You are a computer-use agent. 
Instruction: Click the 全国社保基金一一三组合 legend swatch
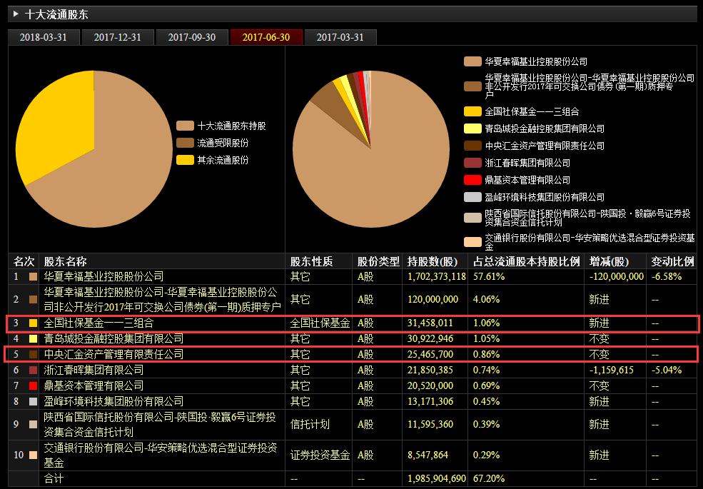(x=472, y=111)
